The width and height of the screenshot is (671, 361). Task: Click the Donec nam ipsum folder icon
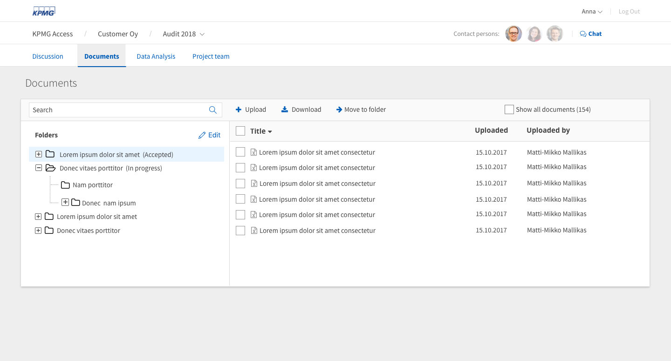coord(75,202)
